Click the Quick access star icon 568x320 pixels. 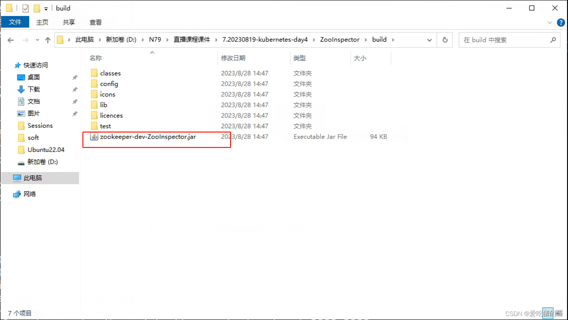[17, 65]
